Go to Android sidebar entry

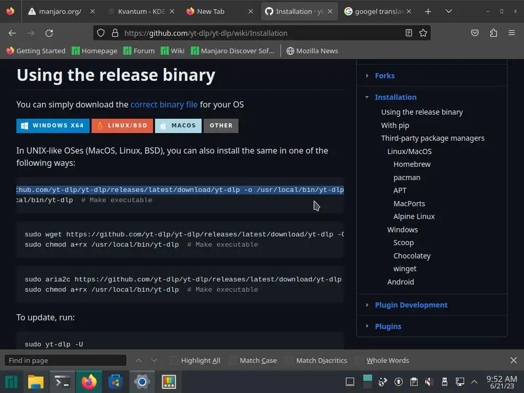400,282
